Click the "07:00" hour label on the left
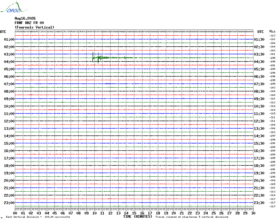Viewport: 277px width, 221px height. tap(9, 84)
